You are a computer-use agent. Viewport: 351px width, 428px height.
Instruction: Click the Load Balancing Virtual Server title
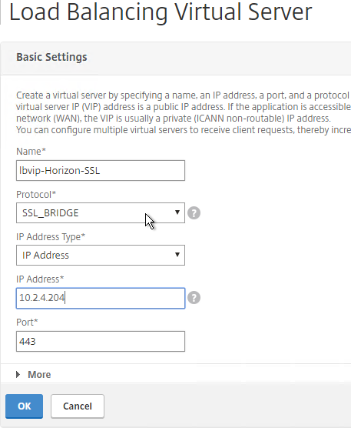click(x=161, y=12)
